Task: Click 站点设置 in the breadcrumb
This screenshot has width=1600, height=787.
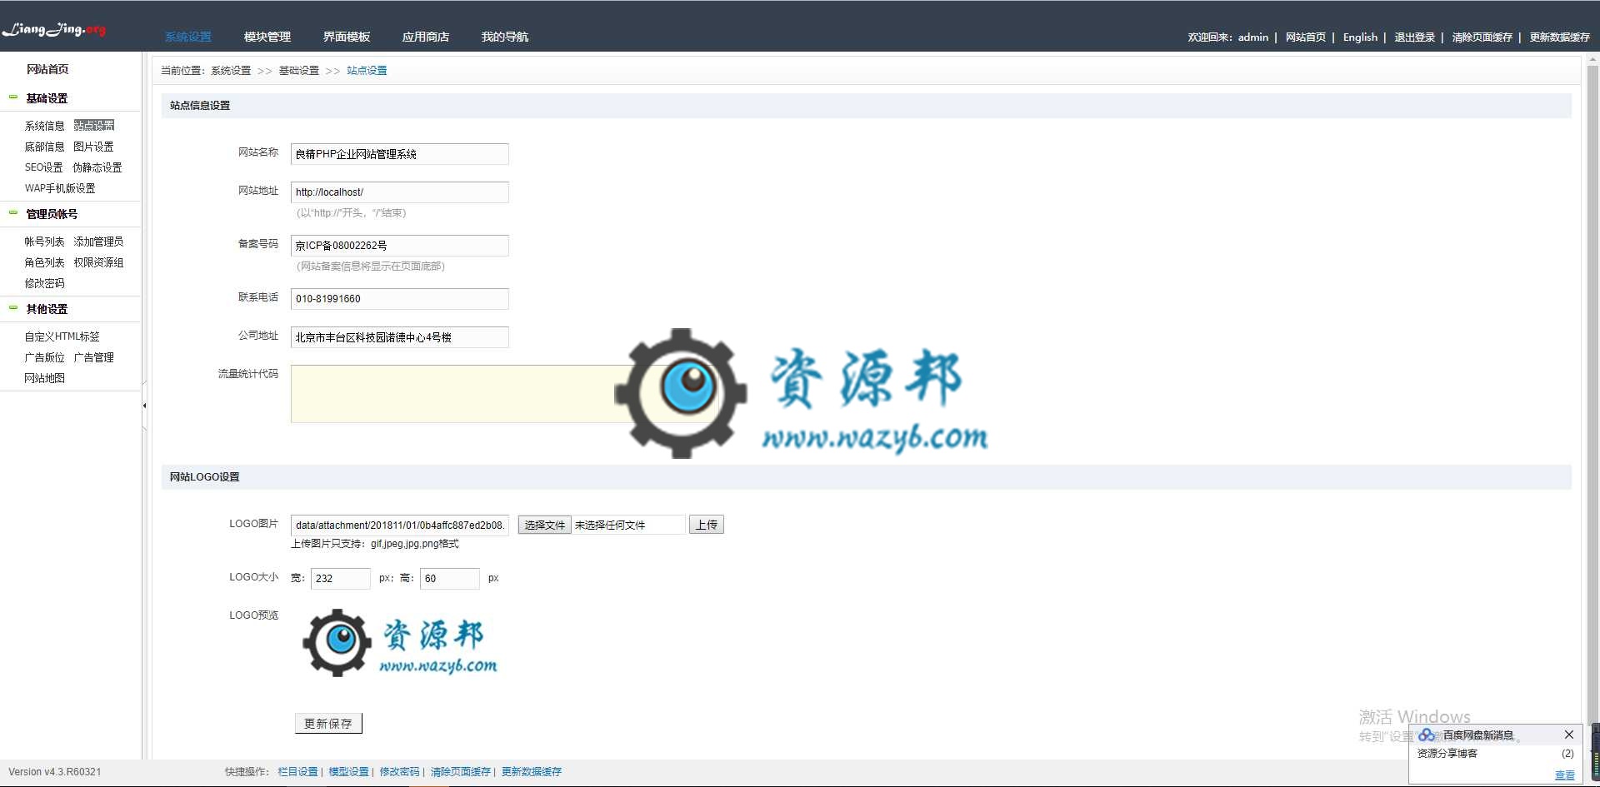Action: (x=367, y=71)
